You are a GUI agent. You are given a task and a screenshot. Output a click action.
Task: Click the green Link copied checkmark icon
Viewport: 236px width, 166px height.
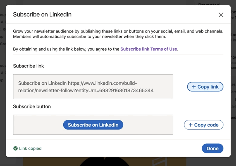click(x=16, y=148)
